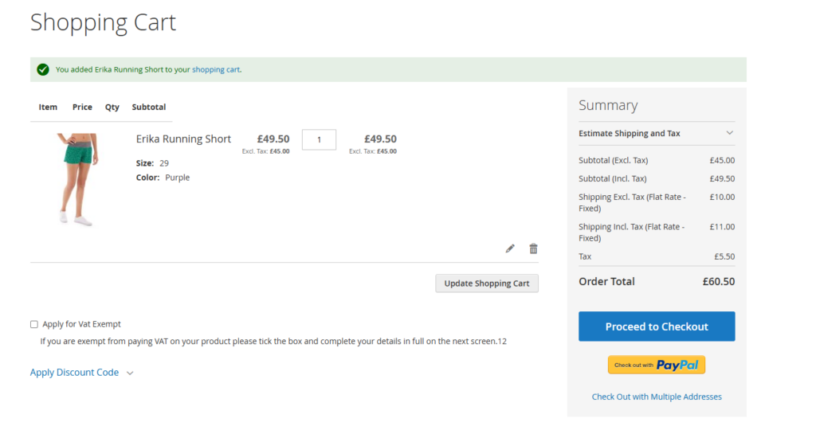816x426 pixels.
Task: Open Check Out with Multiple Addresses link
Action: pos(657,397)
